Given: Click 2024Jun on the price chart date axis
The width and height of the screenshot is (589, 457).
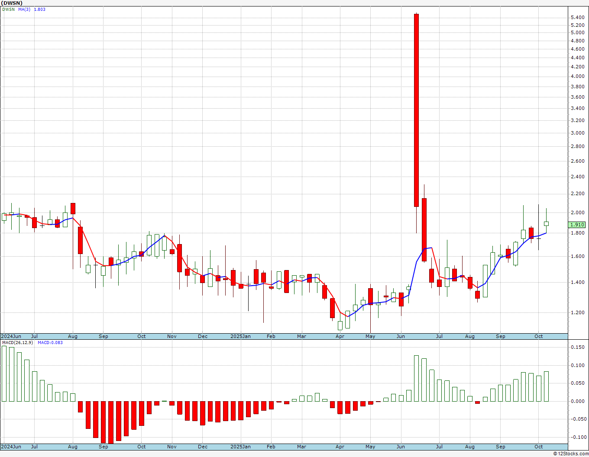Looking at the screenshot, I should pyautogui.click(x=11, y=336).
